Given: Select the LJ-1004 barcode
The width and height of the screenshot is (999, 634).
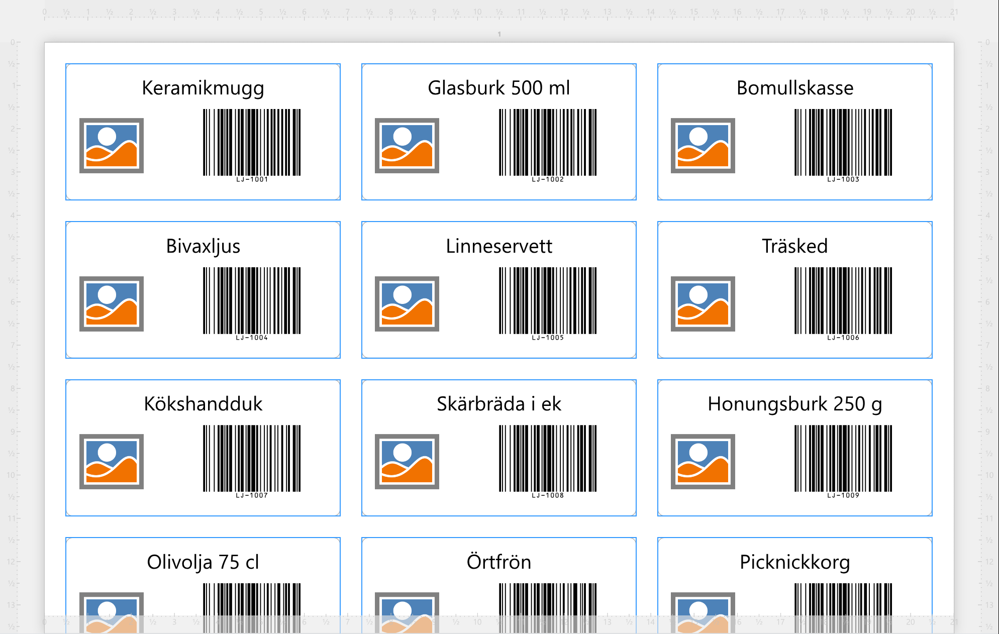Looking at the screenshot, I should pos(252,304).
